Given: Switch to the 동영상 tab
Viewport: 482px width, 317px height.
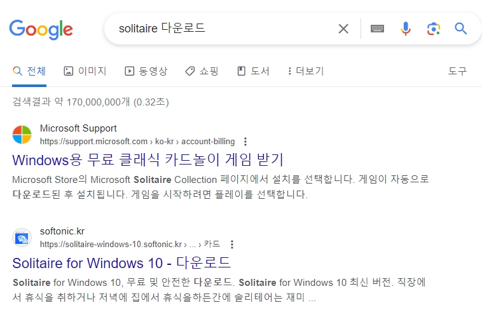Looking at the screenshot, I should pos(146,71).
